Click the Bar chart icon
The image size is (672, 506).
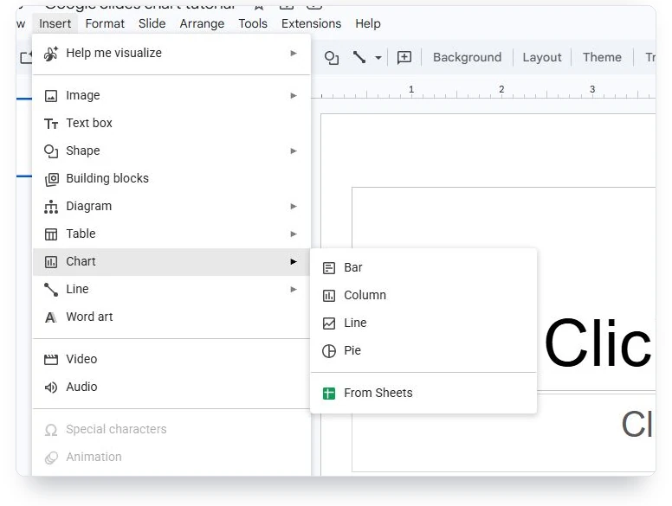click(x=329, y=268)
